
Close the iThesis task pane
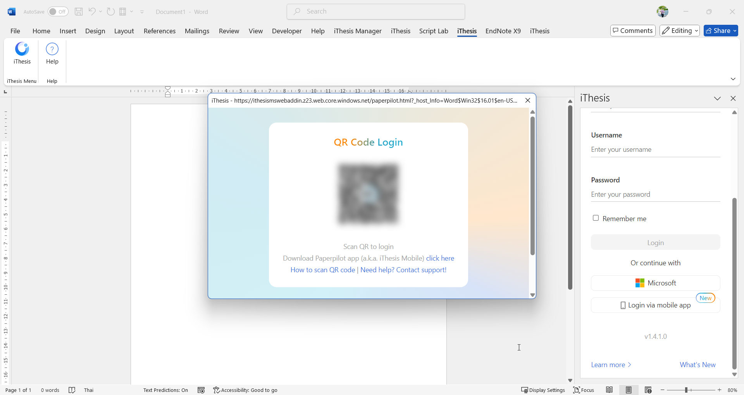(733, 98)
